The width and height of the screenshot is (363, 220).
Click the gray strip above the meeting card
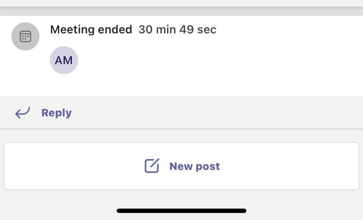[x=181, y=3]
